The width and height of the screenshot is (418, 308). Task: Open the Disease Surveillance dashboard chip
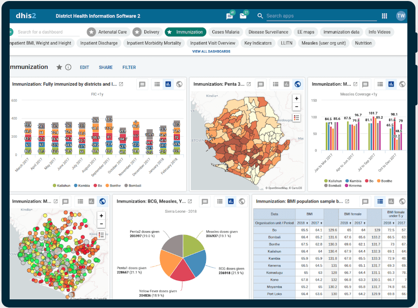click(269, 32)
